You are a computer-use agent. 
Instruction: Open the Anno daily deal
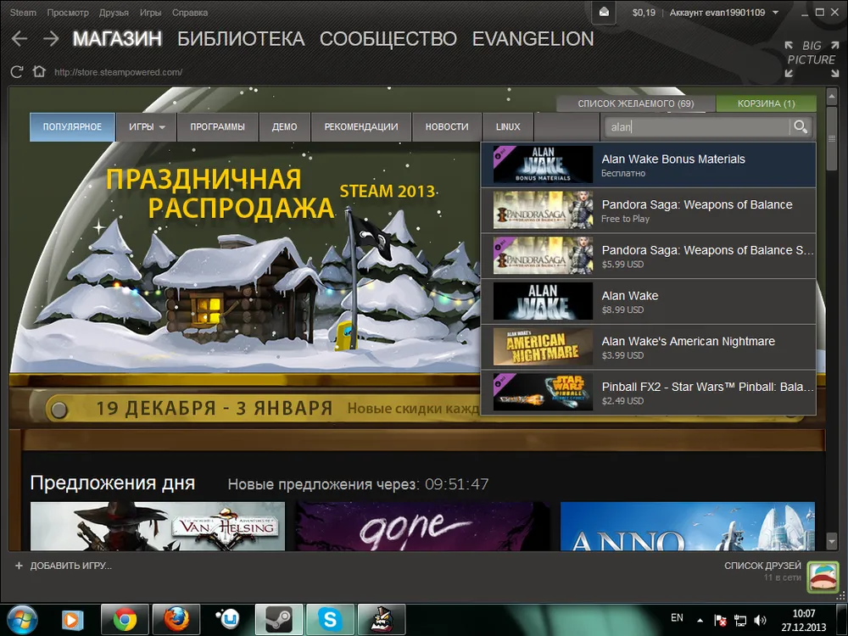pyautogui.click(x=688, y=527)
